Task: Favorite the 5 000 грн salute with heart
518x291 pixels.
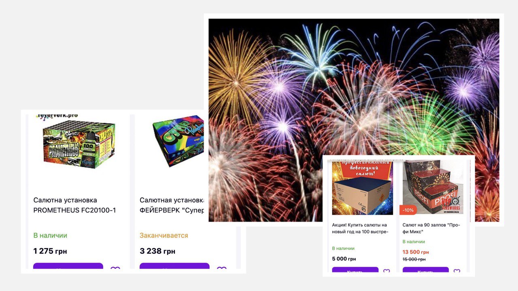Action: click(386, 272)
